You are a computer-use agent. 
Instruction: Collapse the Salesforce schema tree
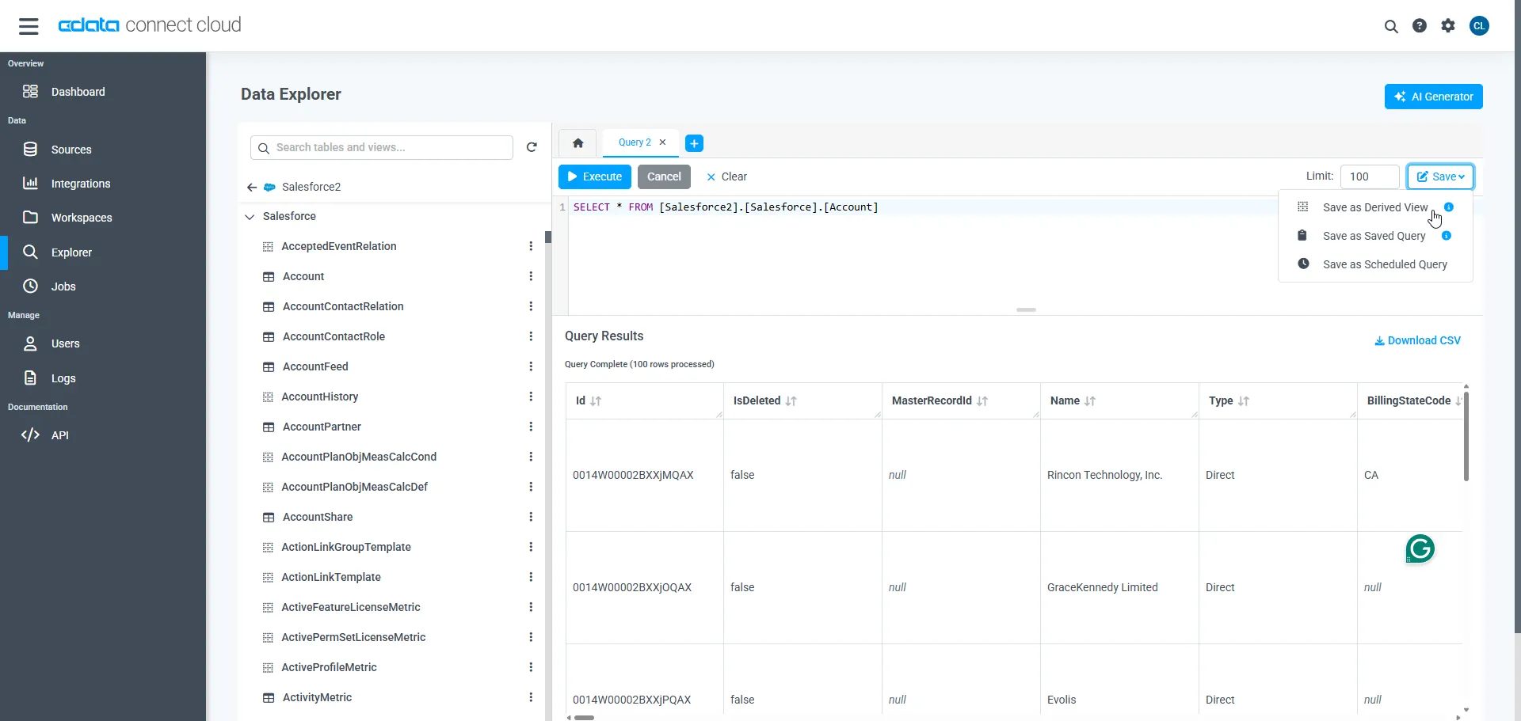(x=250, y=216)
